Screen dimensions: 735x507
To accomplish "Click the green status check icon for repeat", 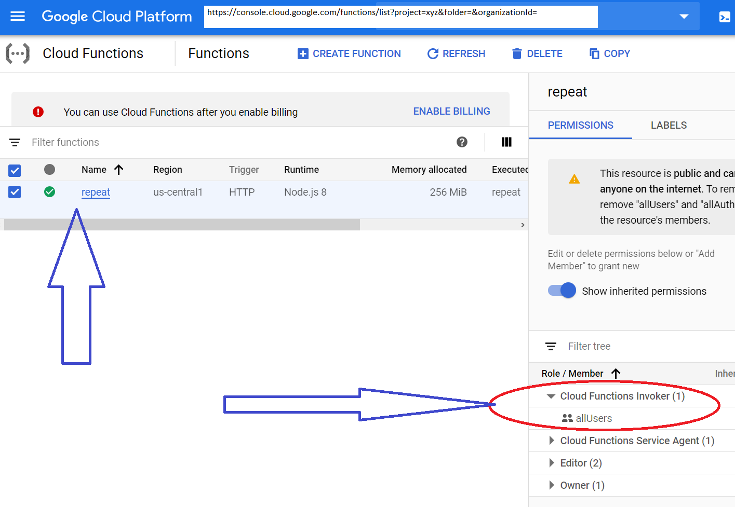I will point(49,192).
